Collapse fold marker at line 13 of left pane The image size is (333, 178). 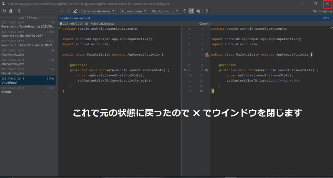point(181,91)
